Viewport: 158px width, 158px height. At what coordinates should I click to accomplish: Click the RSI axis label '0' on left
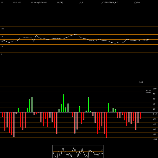(x=2, y=54)
